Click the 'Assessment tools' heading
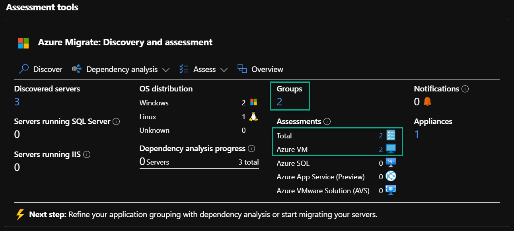The height and width of the screenshot is (231, 514). click(x=42, y=7)
